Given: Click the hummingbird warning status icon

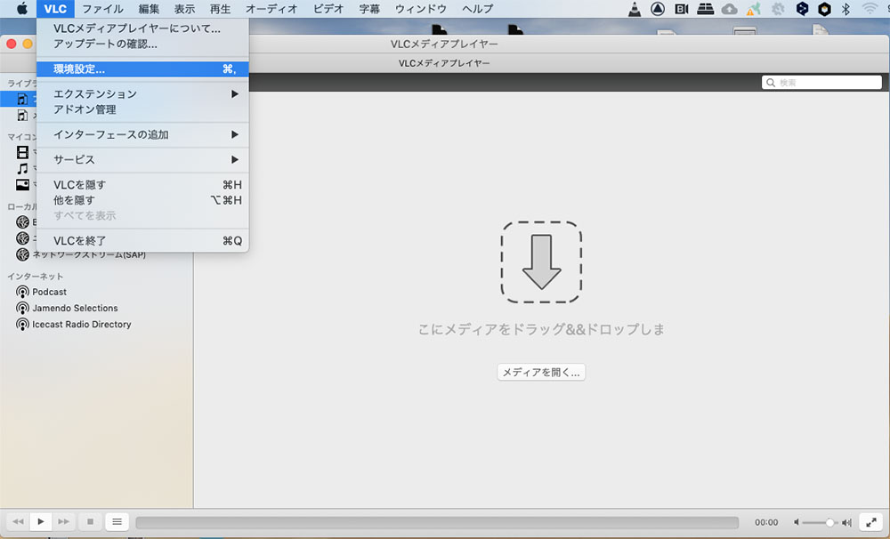Looking at the screenshot, I should (753, 9).
